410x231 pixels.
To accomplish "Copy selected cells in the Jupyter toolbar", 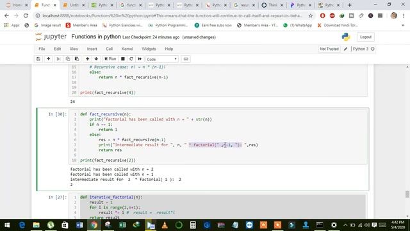I will click(x=68, y=59).
